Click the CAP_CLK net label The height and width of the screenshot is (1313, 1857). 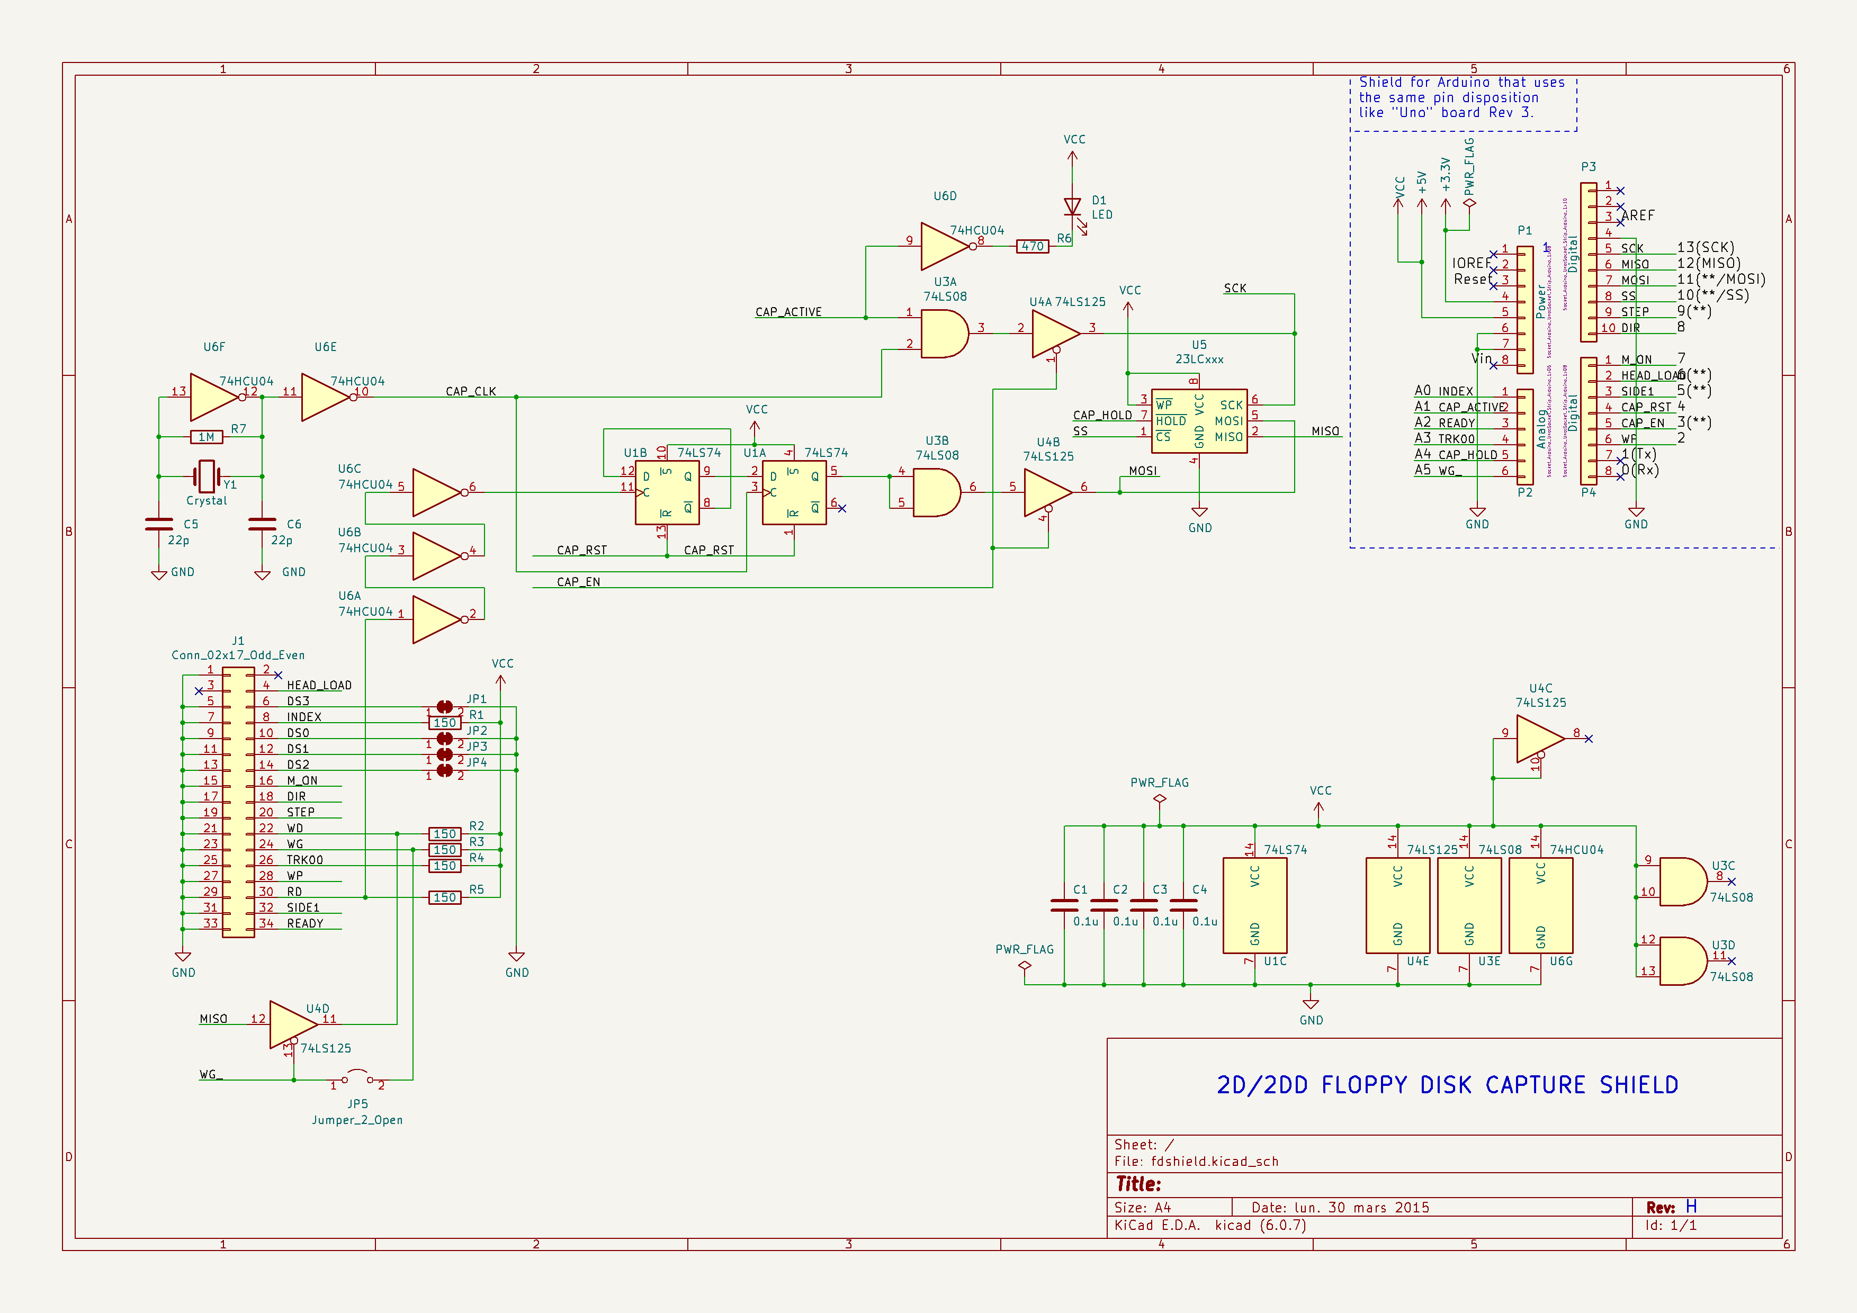pos(470,391)
